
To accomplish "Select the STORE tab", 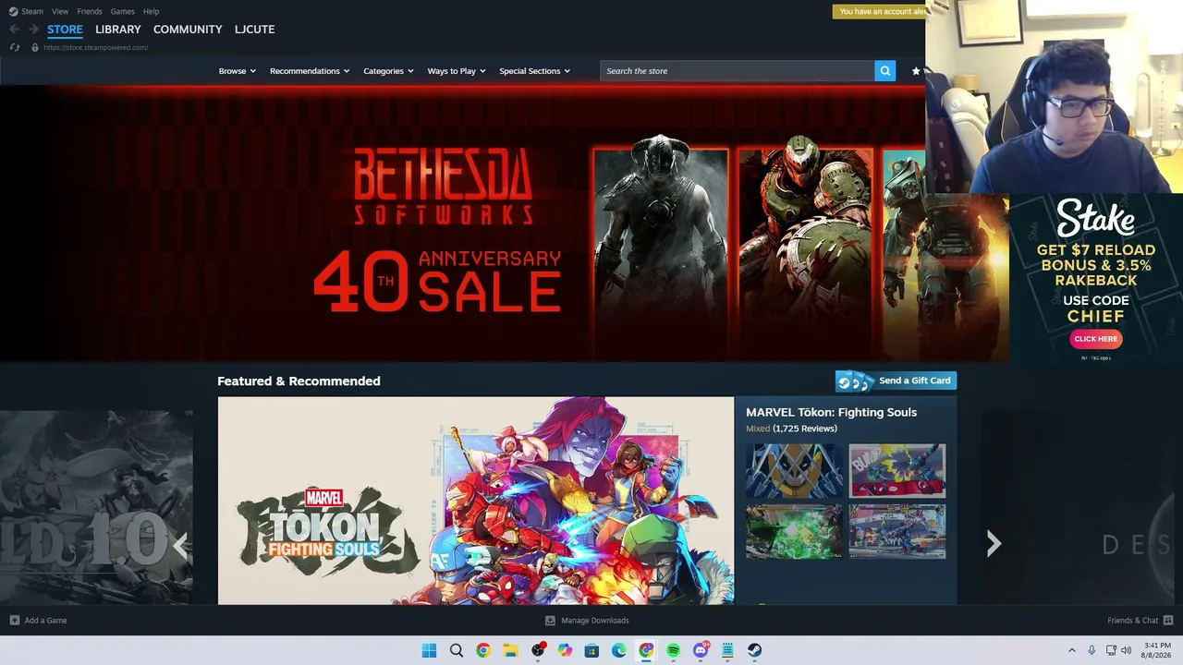I will click(65, 30).
